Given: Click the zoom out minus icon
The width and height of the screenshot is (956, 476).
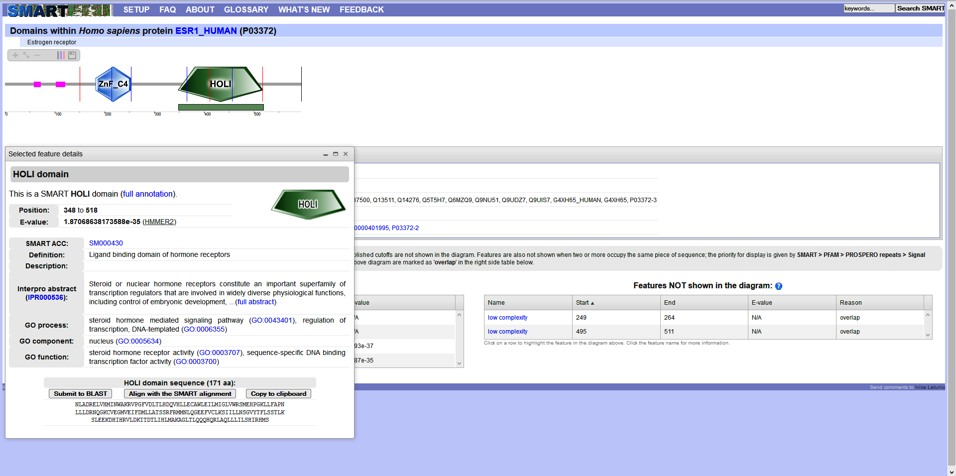Looking at the screenshot, I should (37, 55).
